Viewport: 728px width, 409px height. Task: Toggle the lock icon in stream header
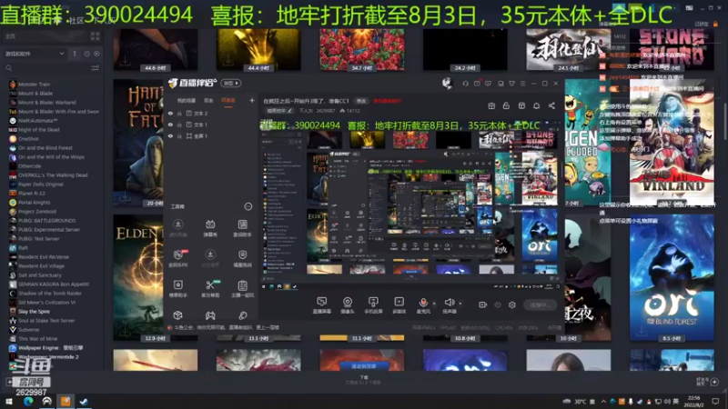click(506, 105)
